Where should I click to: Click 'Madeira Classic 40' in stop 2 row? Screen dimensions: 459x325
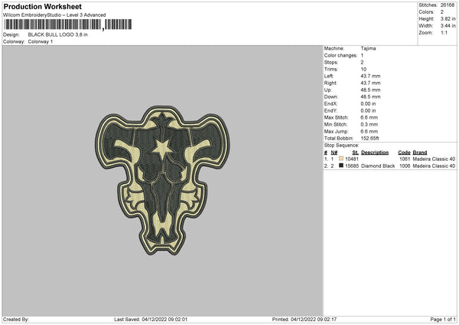click(x=434, y=166)
